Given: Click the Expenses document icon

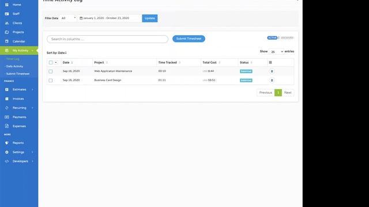Looking at the screenshot, I should (x=7, y=126).
